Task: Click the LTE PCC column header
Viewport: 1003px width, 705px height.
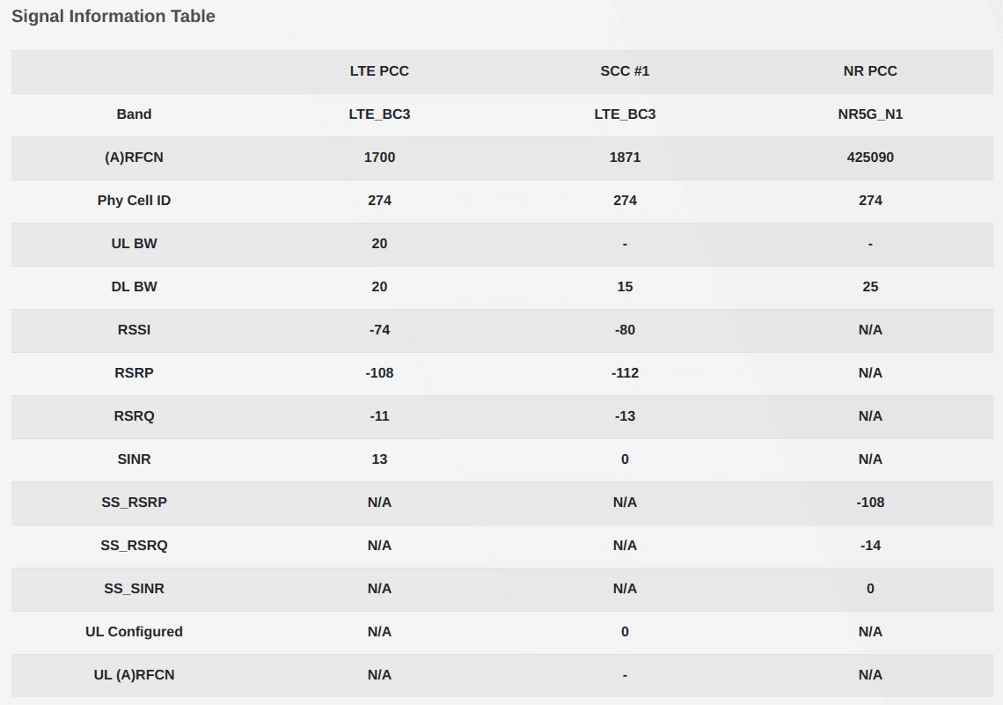Action: click(379, 71)
